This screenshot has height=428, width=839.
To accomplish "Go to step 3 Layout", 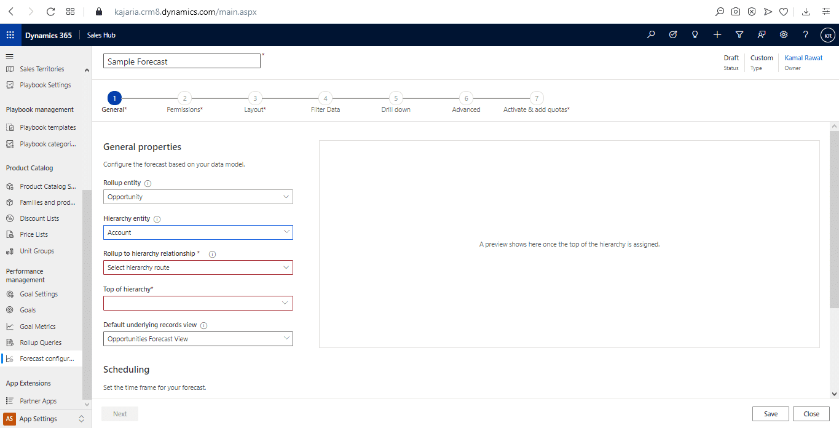I will coord(254,98).
